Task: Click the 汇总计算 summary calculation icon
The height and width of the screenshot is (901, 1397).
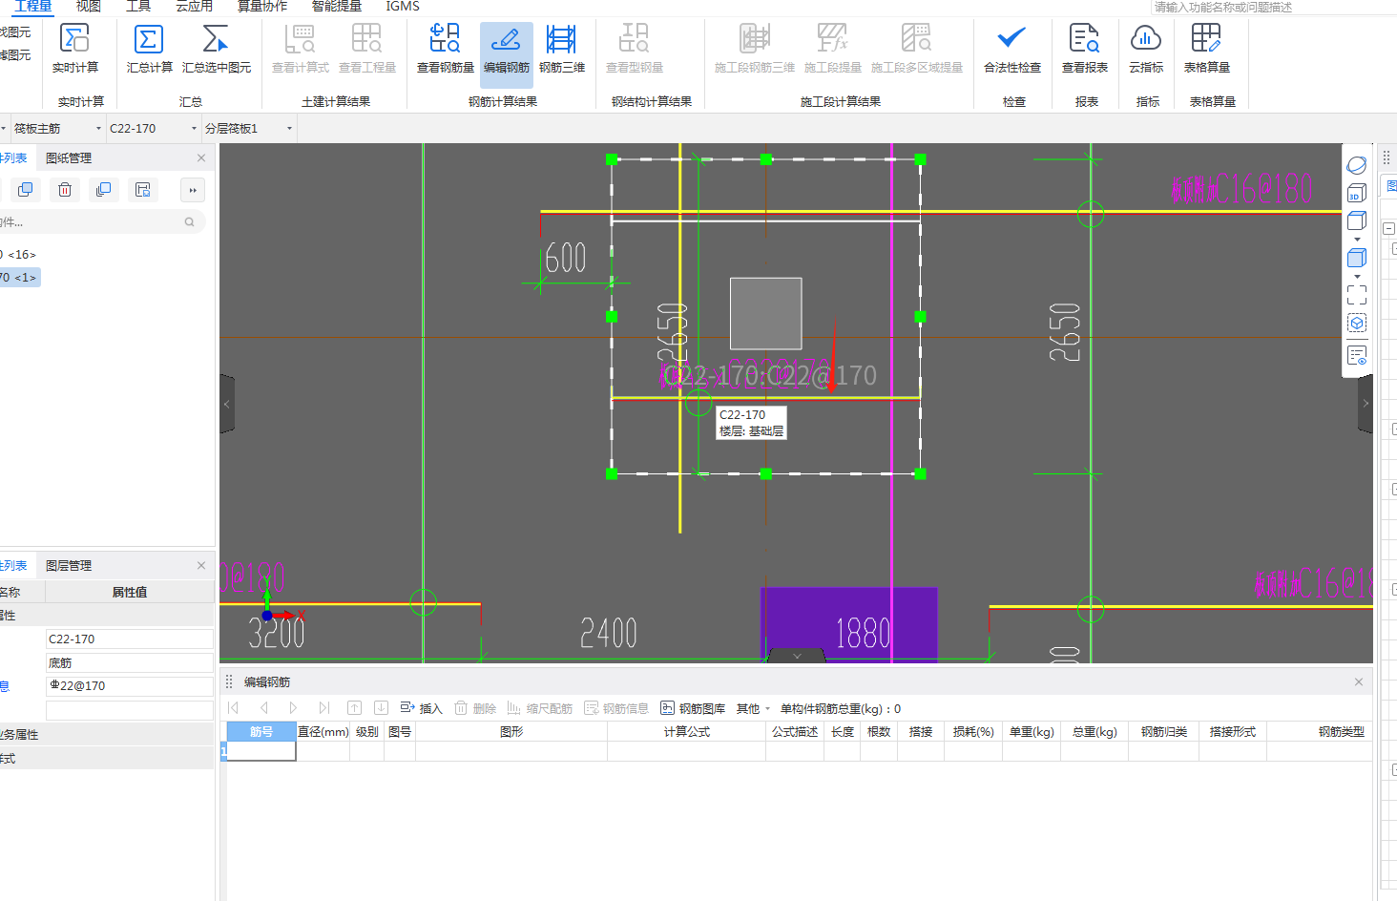Action: [x=149, y=48]
